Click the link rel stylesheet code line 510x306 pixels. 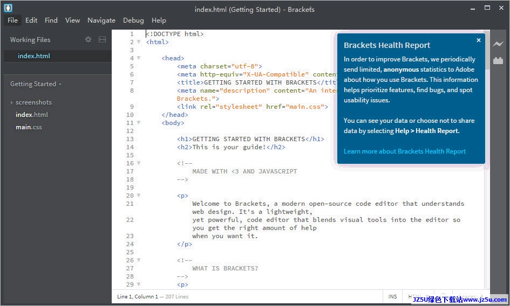coord(253,107)
